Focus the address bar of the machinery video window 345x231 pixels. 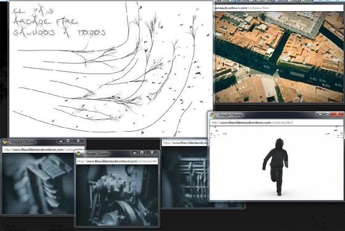click(x=117, y=161)
